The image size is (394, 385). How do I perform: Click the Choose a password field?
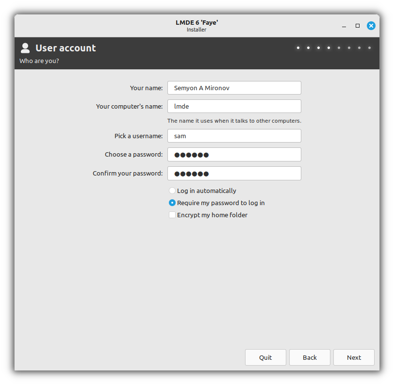tap(234, 154)
